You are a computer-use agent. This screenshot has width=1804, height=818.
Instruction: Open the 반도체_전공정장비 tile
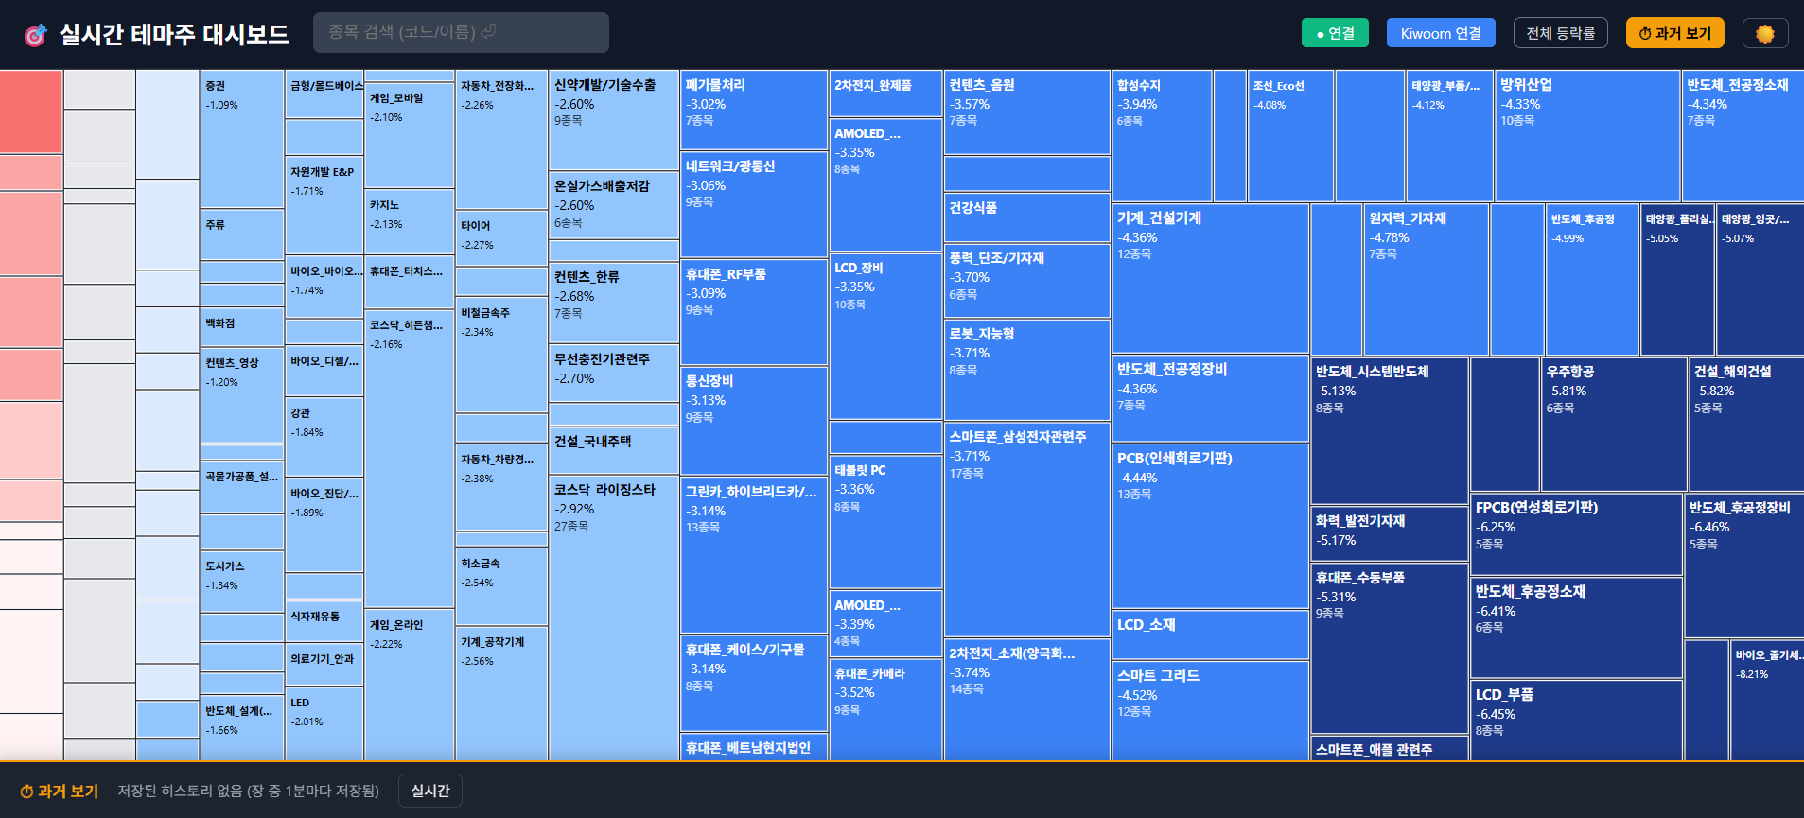[x=1210, y=398]
